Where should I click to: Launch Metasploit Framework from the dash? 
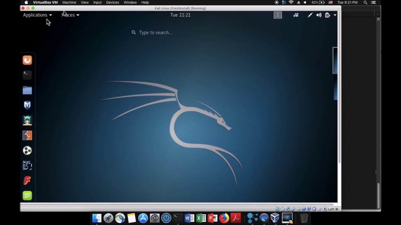[x=27, y=105]
